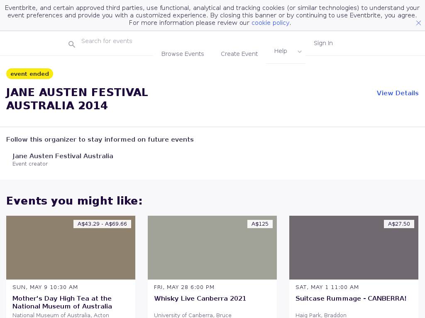Viewport: 425px width, 318px height.
Task: Click the A$125 price tag
Action: (260, 224)
